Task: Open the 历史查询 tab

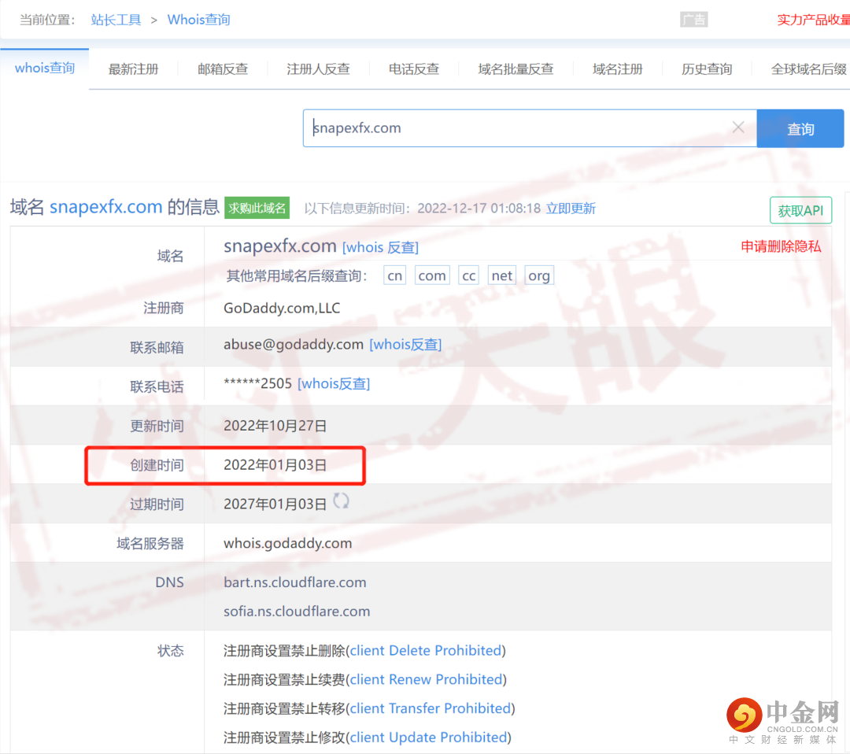Action: [707, 68]
